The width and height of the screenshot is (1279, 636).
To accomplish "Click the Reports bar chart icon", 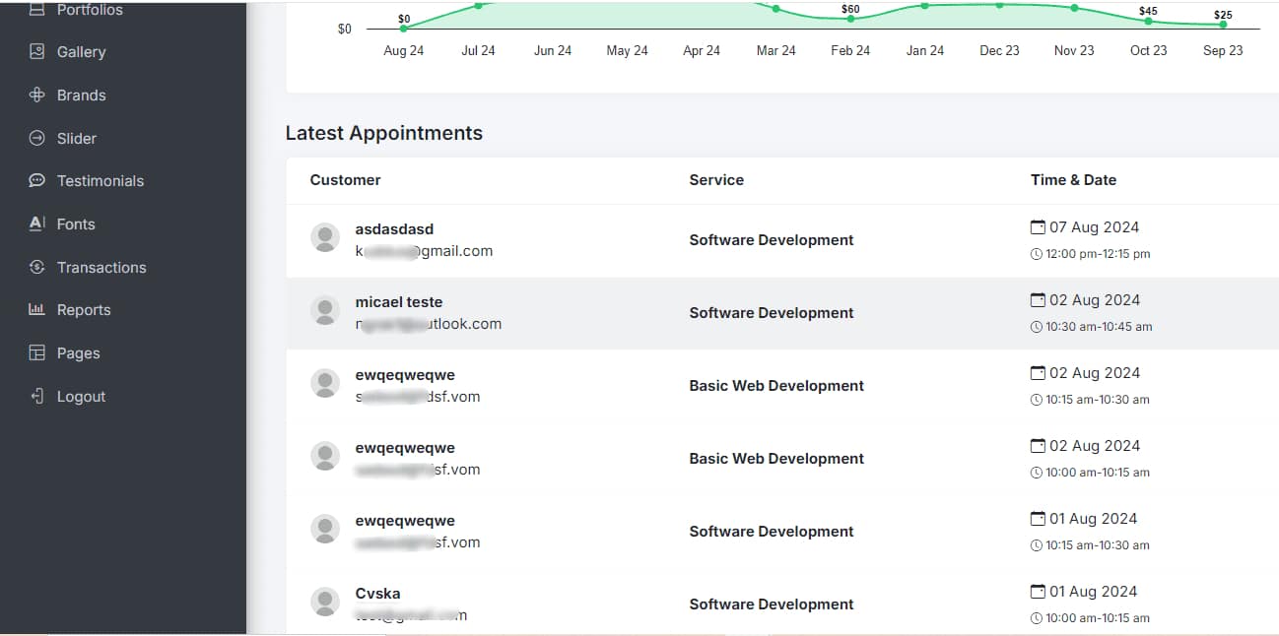I will 37,309.
